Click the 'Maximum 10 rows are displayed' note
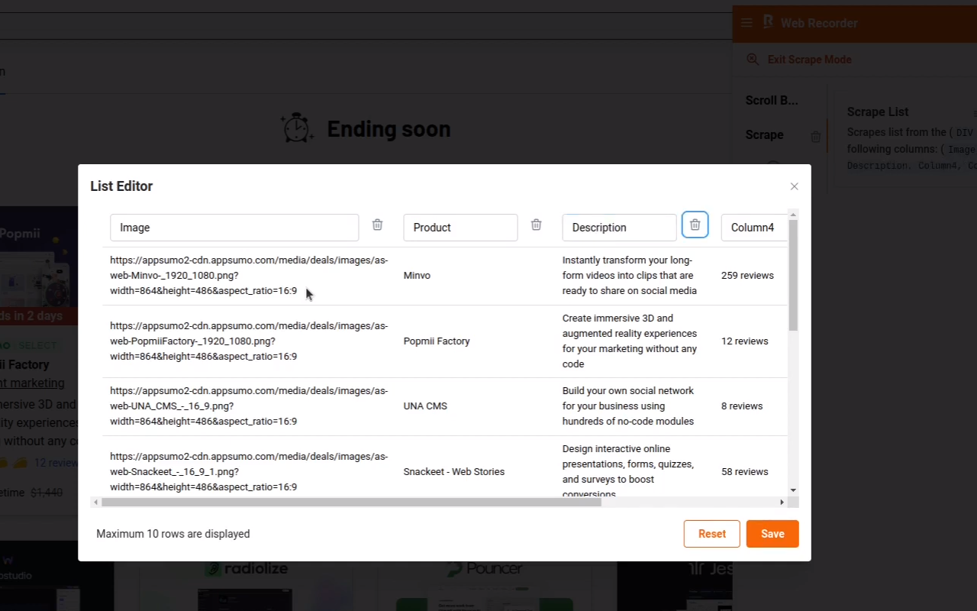Image resolution: width=977 pixels, height=611 pixels. [x=173, y=534]
